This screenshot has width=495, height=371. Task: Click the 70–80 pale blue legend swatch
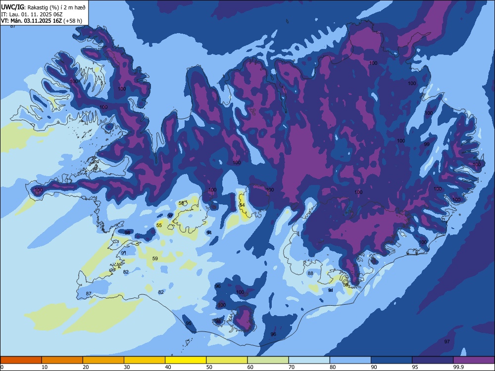(309, 360)
